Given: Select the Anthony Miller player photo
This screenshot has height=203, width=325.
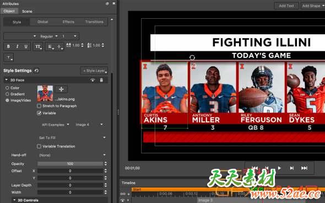Looking at the screenshot, I should click(x=213, y=88).
